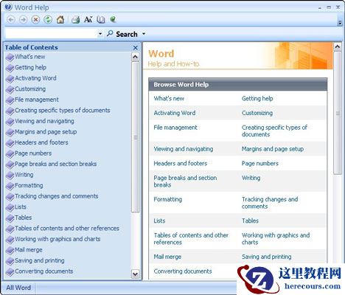Click the Saving and printing book icon

[10, 261]
